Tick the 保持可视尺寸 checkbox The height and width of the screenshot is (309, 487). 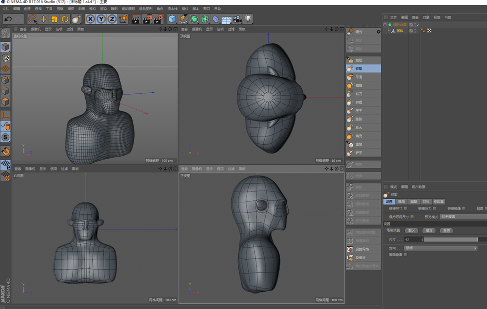[x=411, y=217]
